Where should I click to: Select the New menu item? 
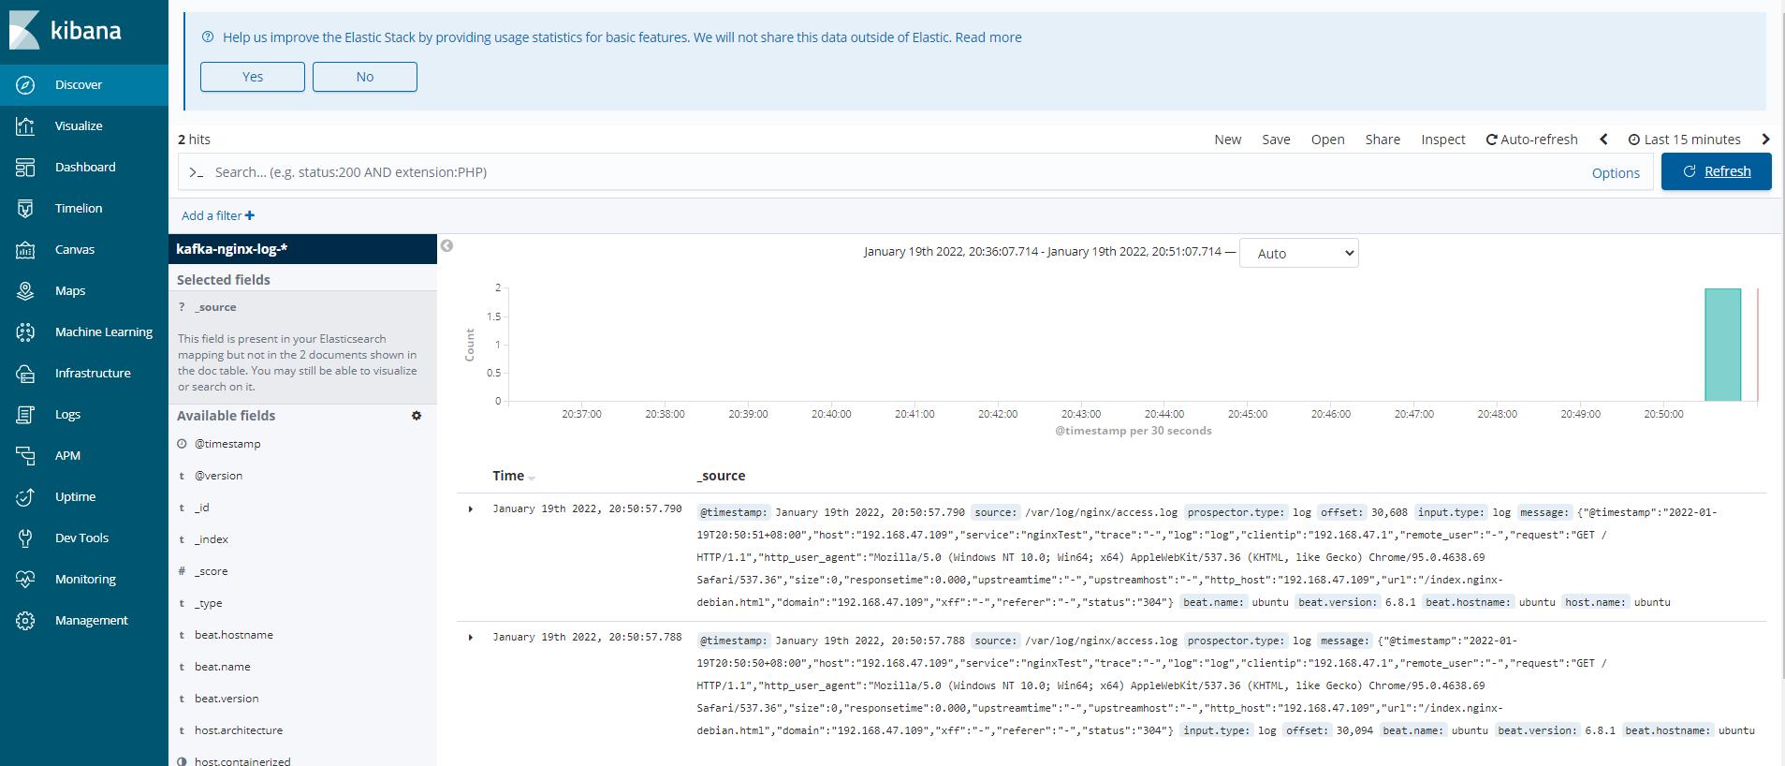1227,140
